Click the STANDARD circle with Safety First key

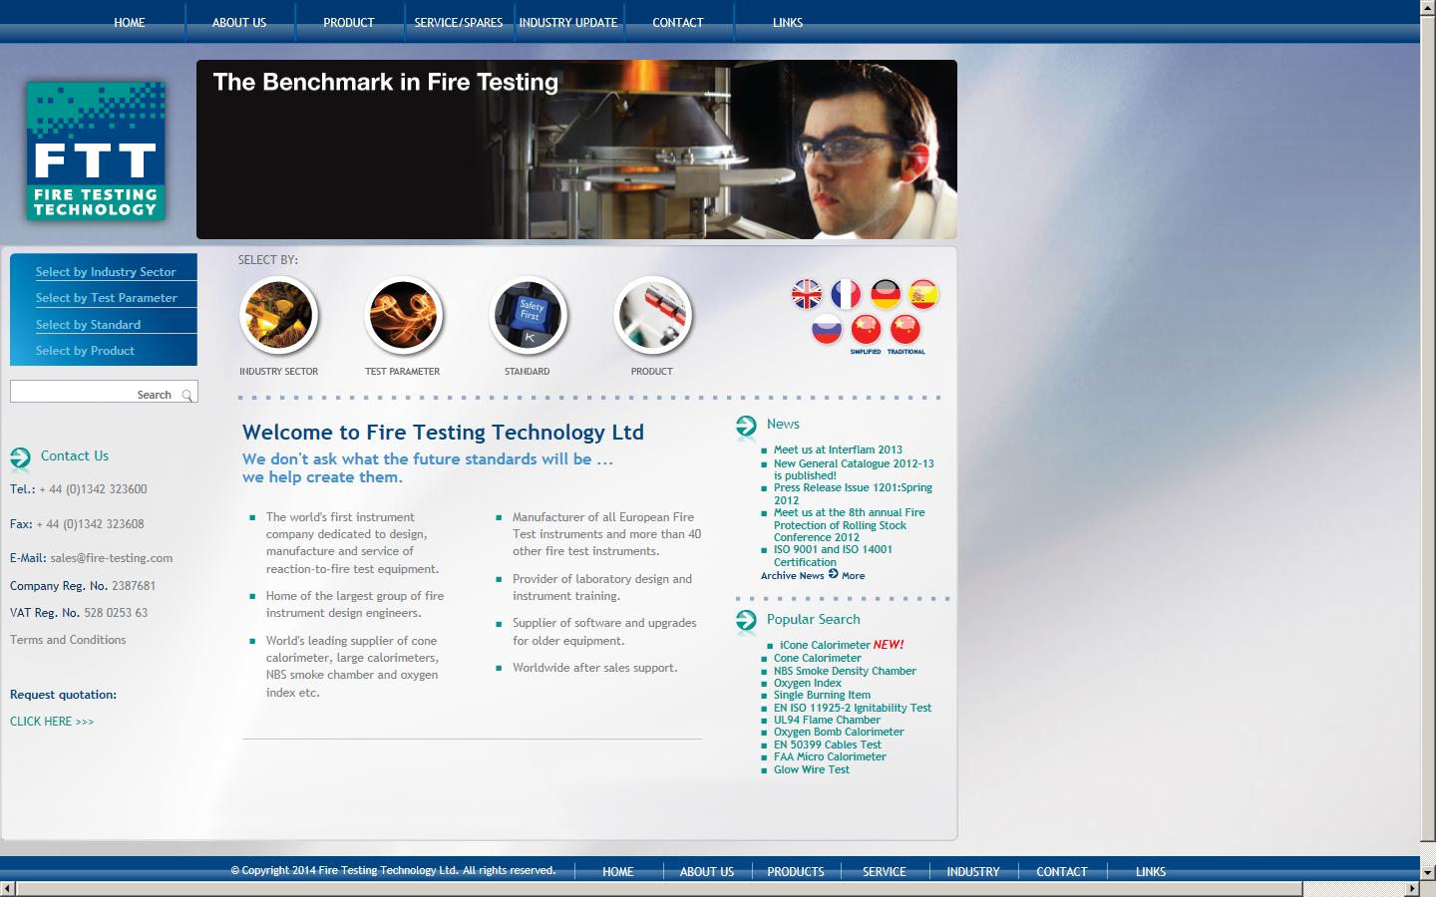click(x=528, y=314)
